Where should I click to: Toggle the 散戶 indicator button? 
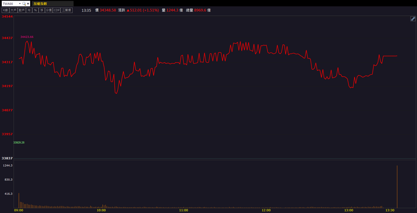(22, 10)
